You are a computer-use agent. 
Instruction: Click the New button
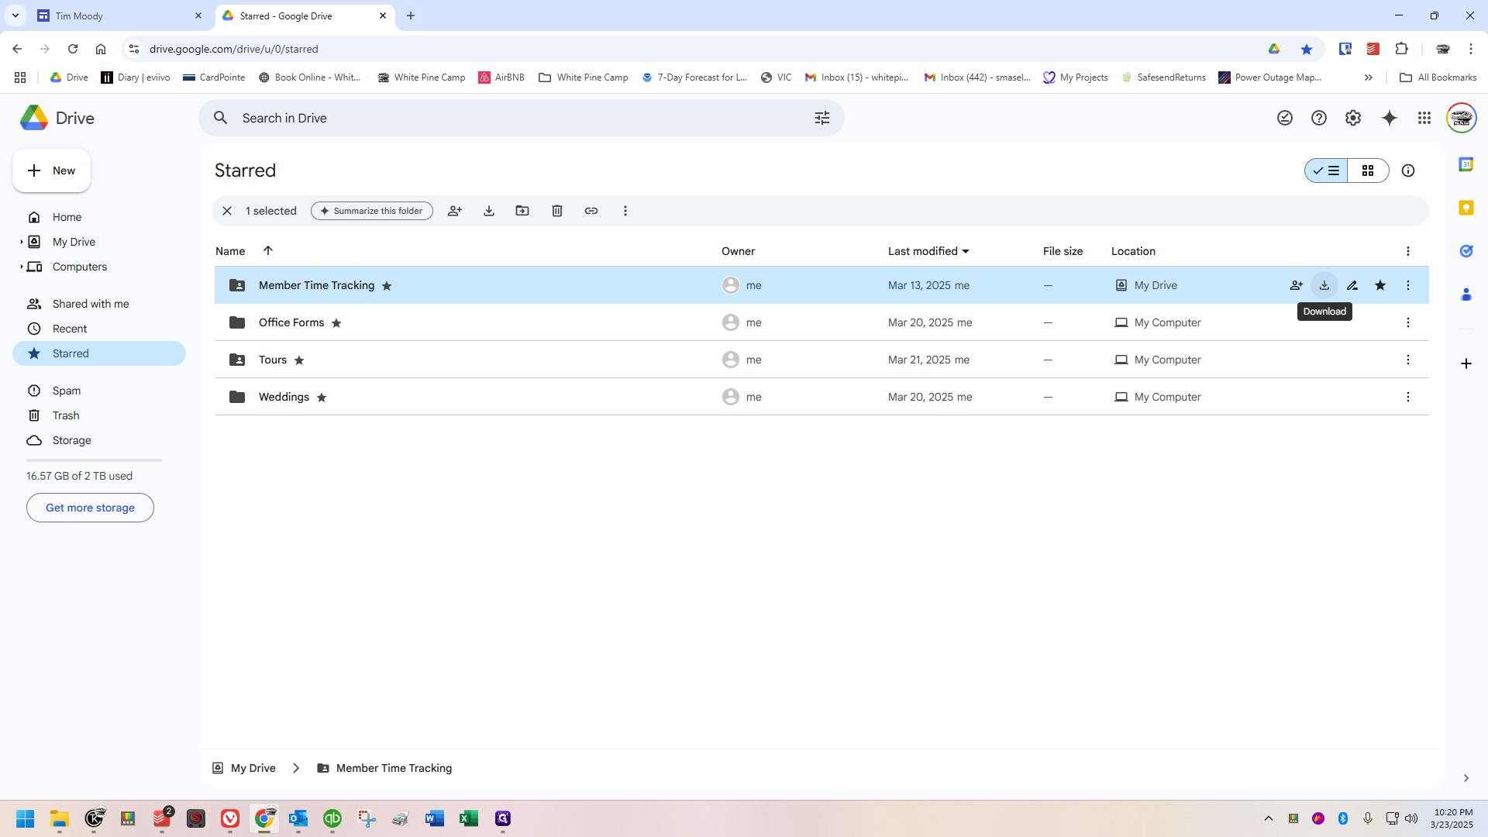click(51, 170)
